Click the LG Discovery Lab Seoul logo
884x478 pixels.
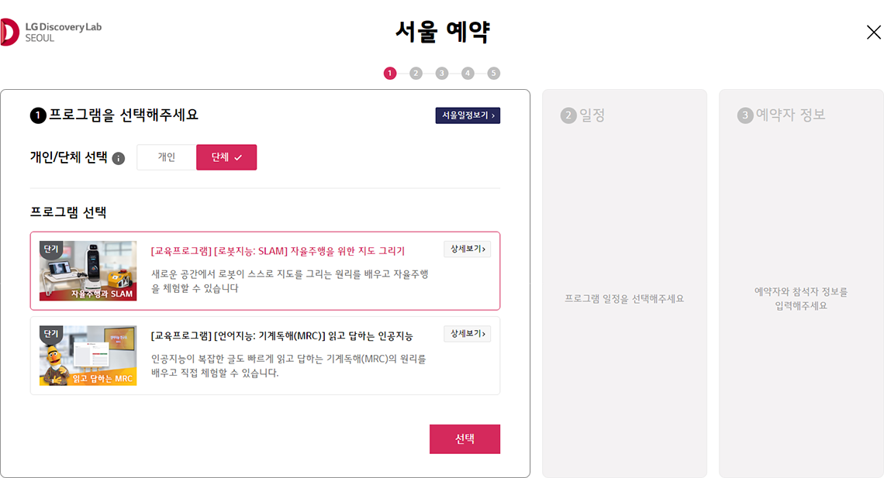tap(50, 32)
